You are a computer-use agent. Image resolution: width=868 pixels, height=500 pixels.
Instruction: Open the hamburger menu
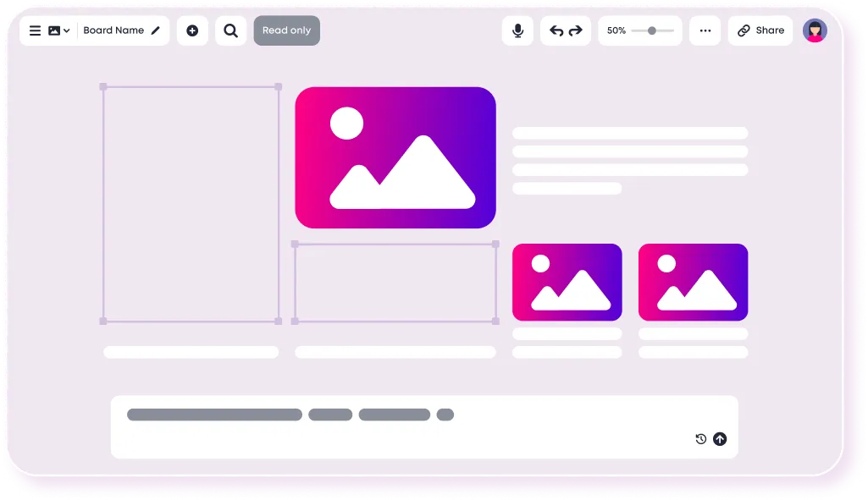click(x=35, y=30)
